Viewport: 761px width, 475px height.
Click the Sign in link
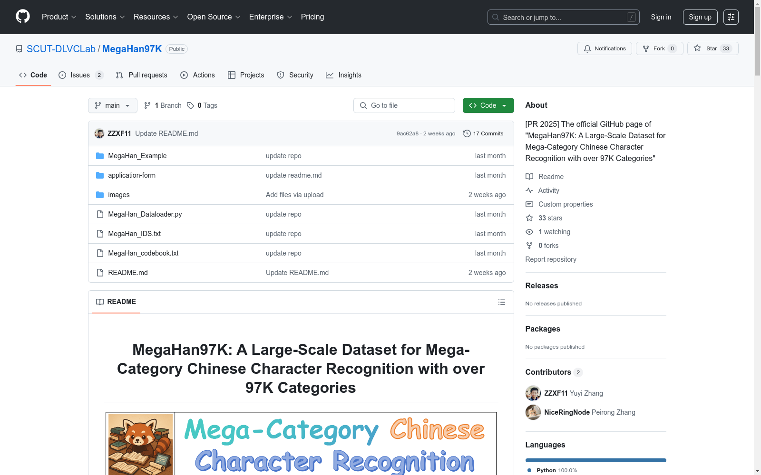click(661, 17)
